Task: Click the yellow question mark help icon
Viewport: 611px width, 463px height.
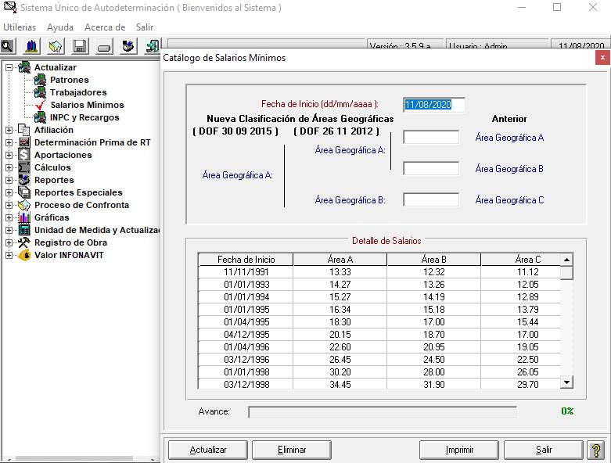Action: click(x=595, y=450)
